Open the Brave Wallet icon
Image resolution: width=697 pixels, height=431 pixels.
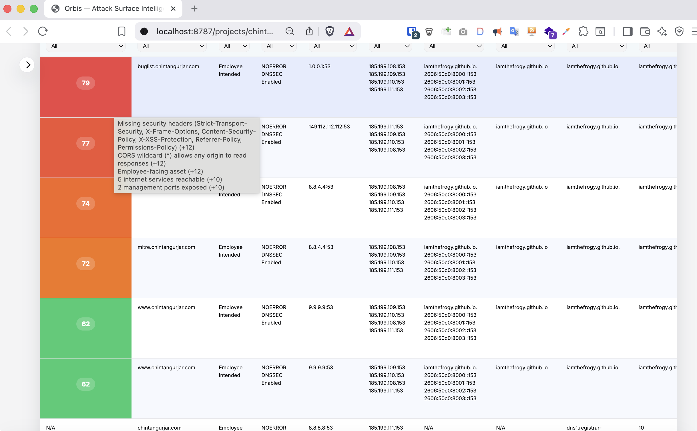click(x=645, y=31)
